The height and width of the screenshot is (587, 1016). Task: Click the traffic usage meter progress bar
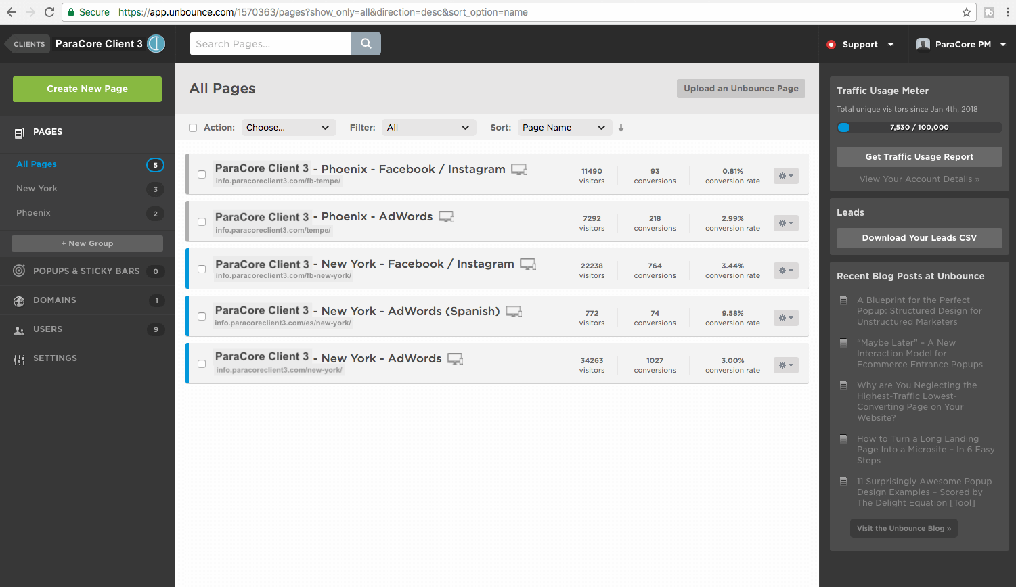[919, 127]
